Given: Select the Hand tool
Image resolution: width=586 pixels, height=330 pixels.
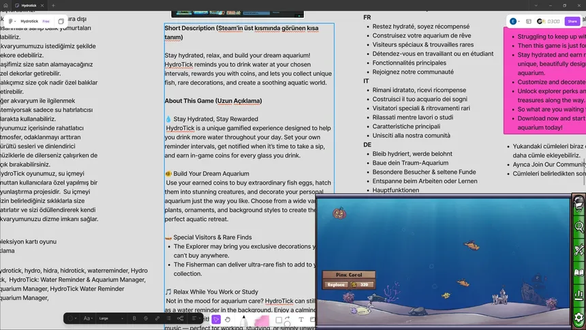Looking at the screenshot, I should (x=228, y=320).
